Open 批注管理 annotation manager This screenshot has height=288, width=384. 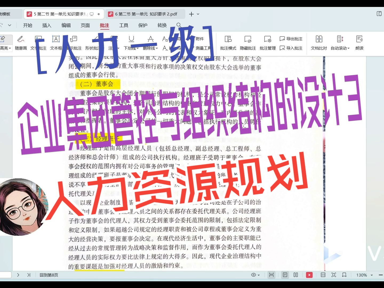(267, 43)
